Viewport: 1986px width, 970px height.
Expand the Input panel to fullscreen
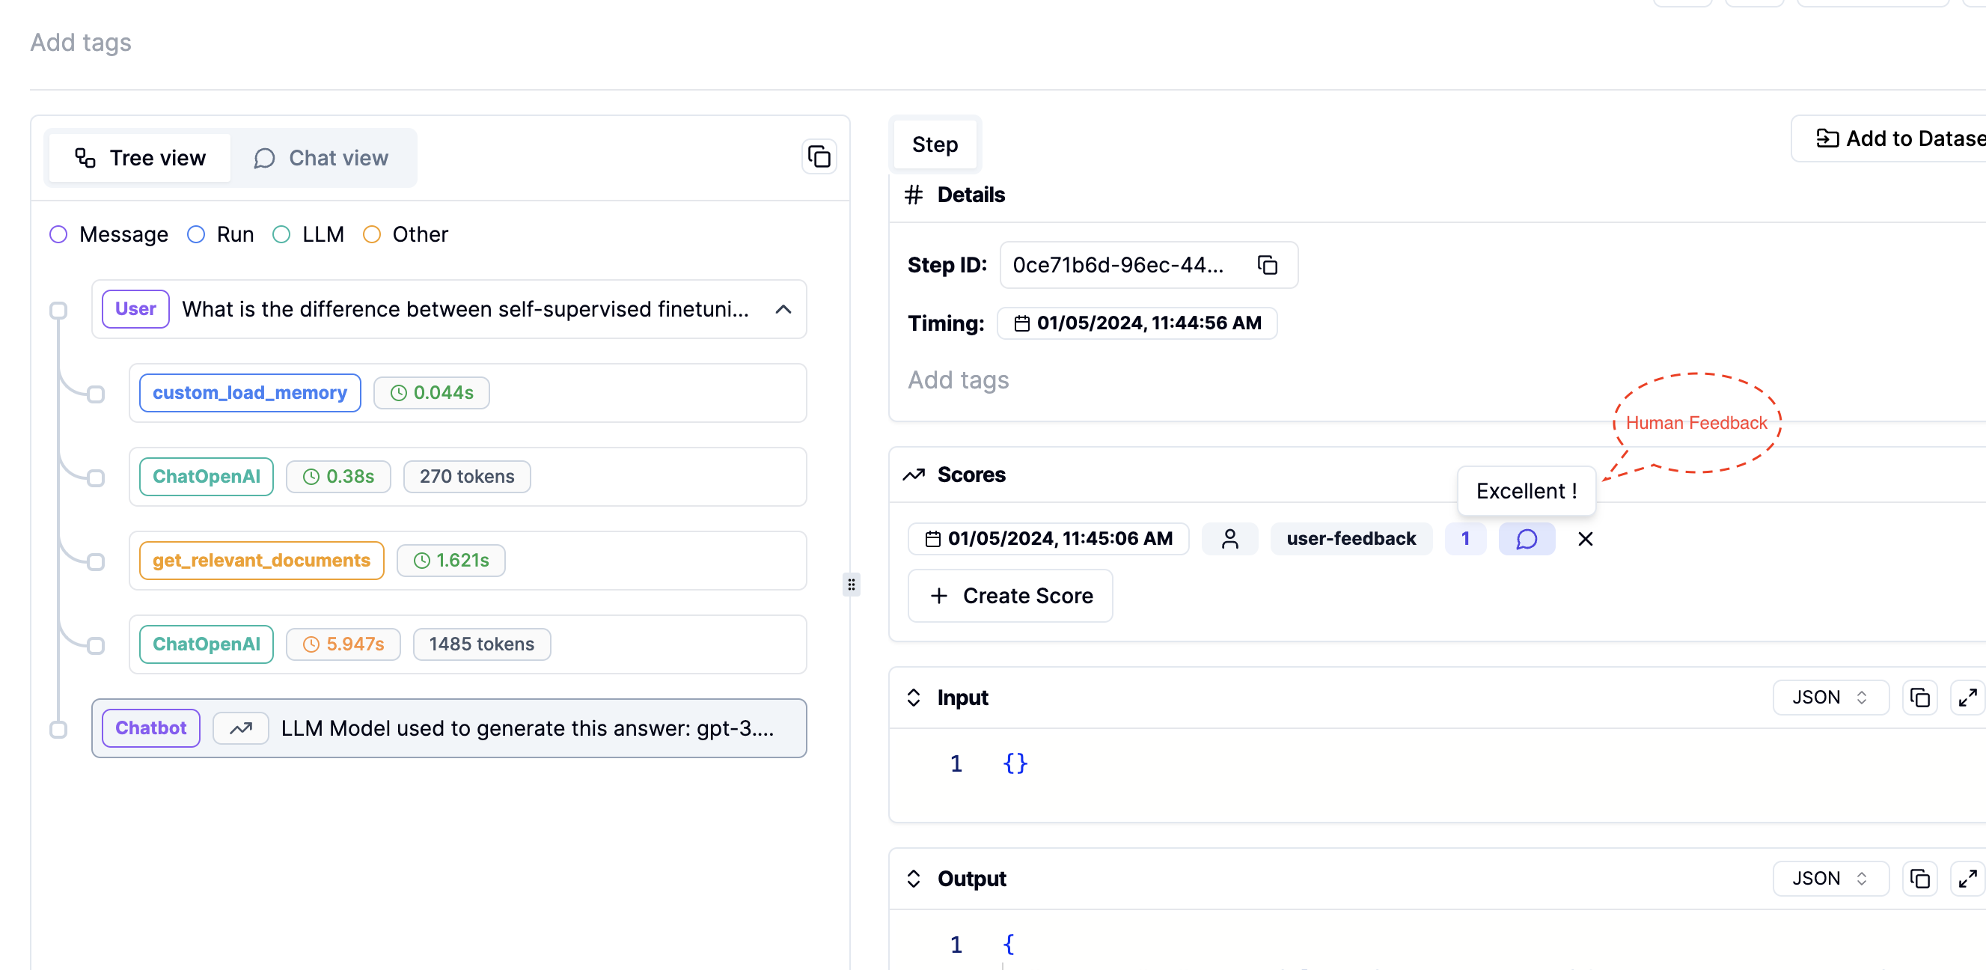pyautogui.click(x=1967, y=698)
